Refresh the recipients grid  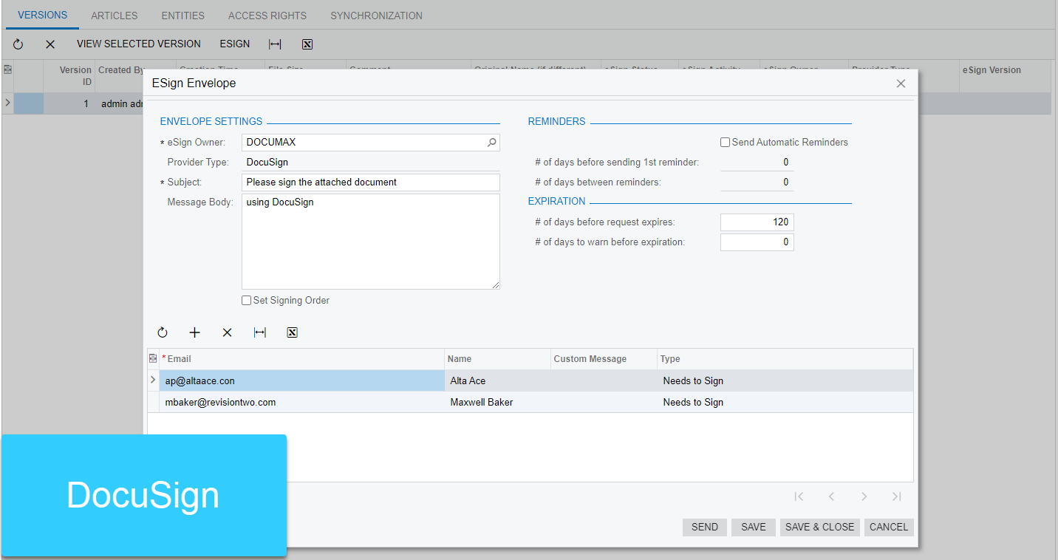tap(163, 333)
